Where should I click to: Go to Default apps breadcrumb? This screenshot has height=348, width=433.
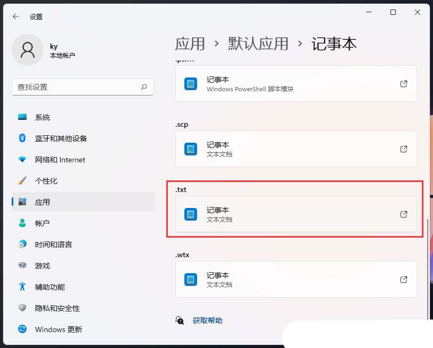click(x=258, y=43)
